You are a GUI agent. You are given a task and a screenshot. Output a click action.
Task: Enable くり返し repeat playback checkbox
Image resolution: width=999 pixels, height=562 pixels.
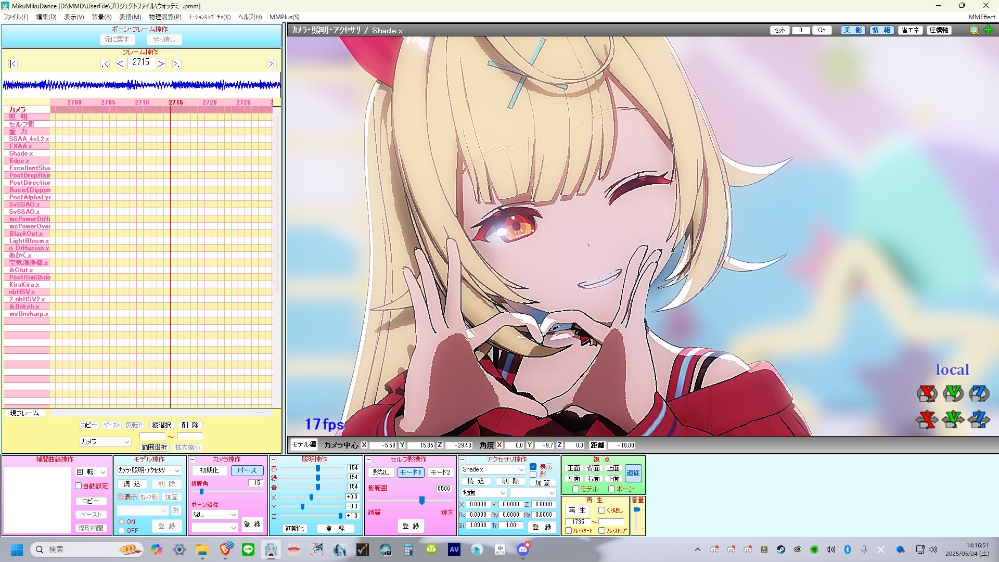click(x=602, y=510)
